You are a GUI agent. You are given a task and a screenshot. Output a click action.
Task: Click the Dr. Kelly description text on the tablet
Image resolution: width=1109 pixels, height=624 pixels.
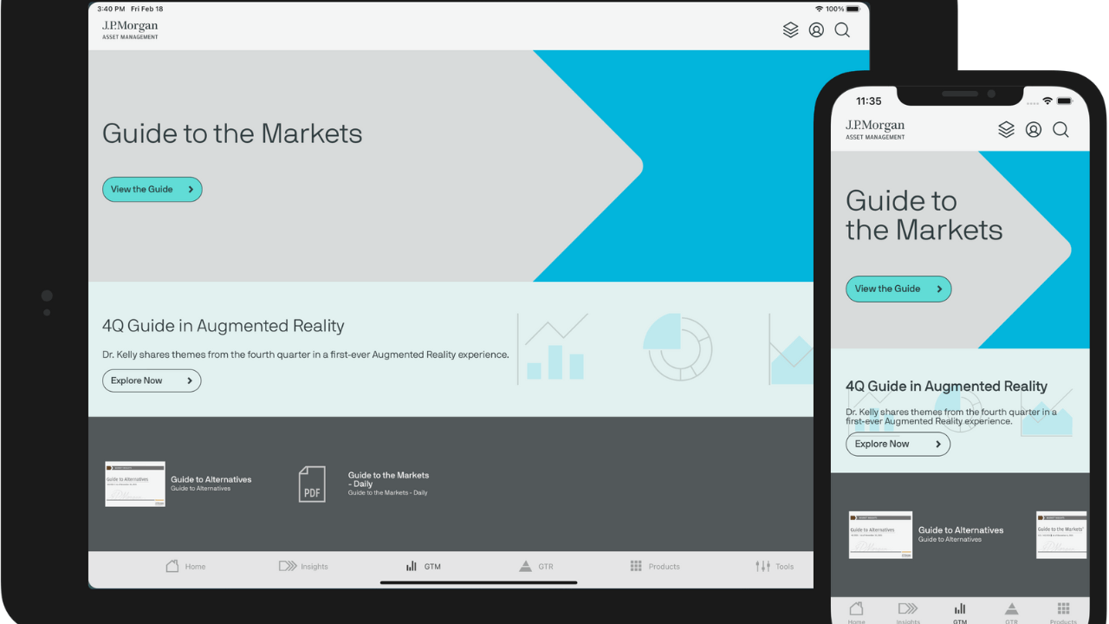click(x=306, y=354)
